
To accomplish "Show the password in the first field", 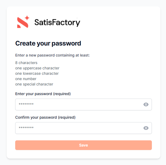I will [x=146, y=104].
